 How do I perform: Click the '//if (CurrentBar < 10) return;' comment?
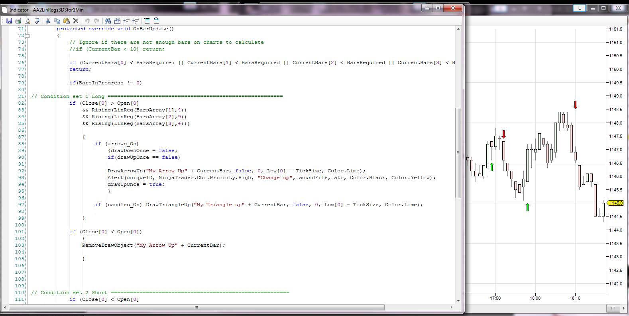click(x=117, y=49)
